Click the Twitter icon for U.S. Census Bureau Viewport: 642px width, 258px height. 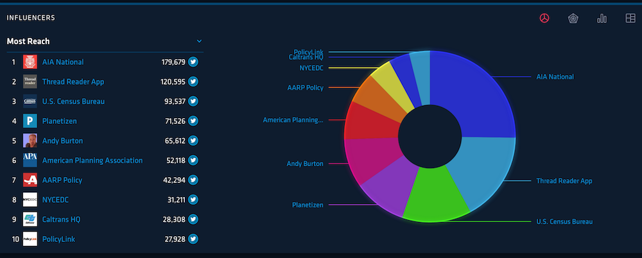click(193, 101)
